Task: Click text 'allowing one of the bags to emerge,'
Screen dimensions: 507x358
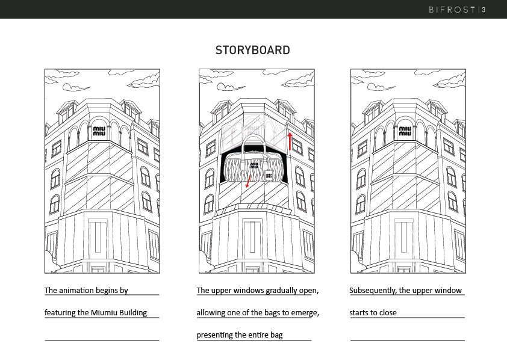Action: tap(258, 312)
